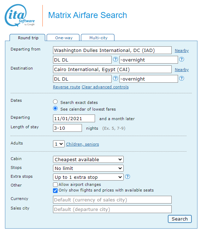The image size is (201, 235).
Task: Open help icon beside Extra stops
Action: (128, 177)
